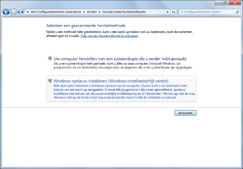Viewport: 243px width, 169px height.
Task: Go to the Herstel breadcrumb
Action: [x=92, y=12]
